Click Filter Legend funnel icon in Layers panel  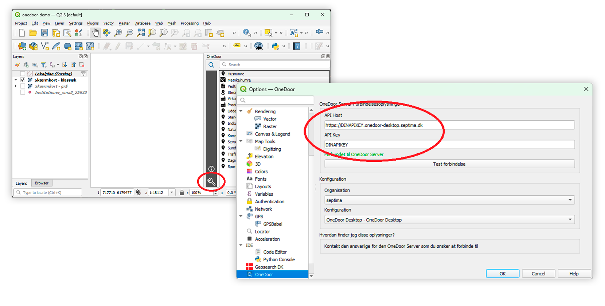(43, 65)
